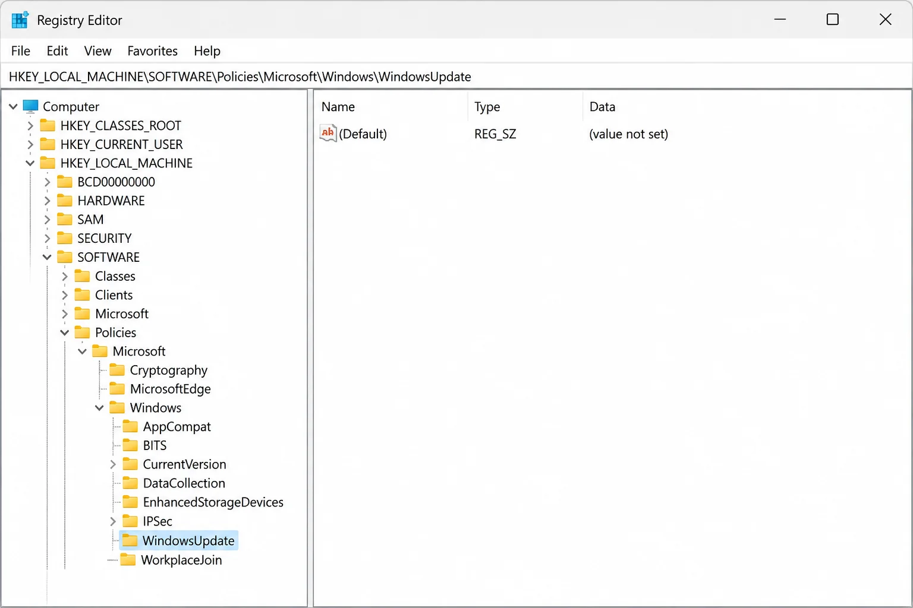Click the HARDWARE folder icon
913x608 pixels.
[65, 201]
